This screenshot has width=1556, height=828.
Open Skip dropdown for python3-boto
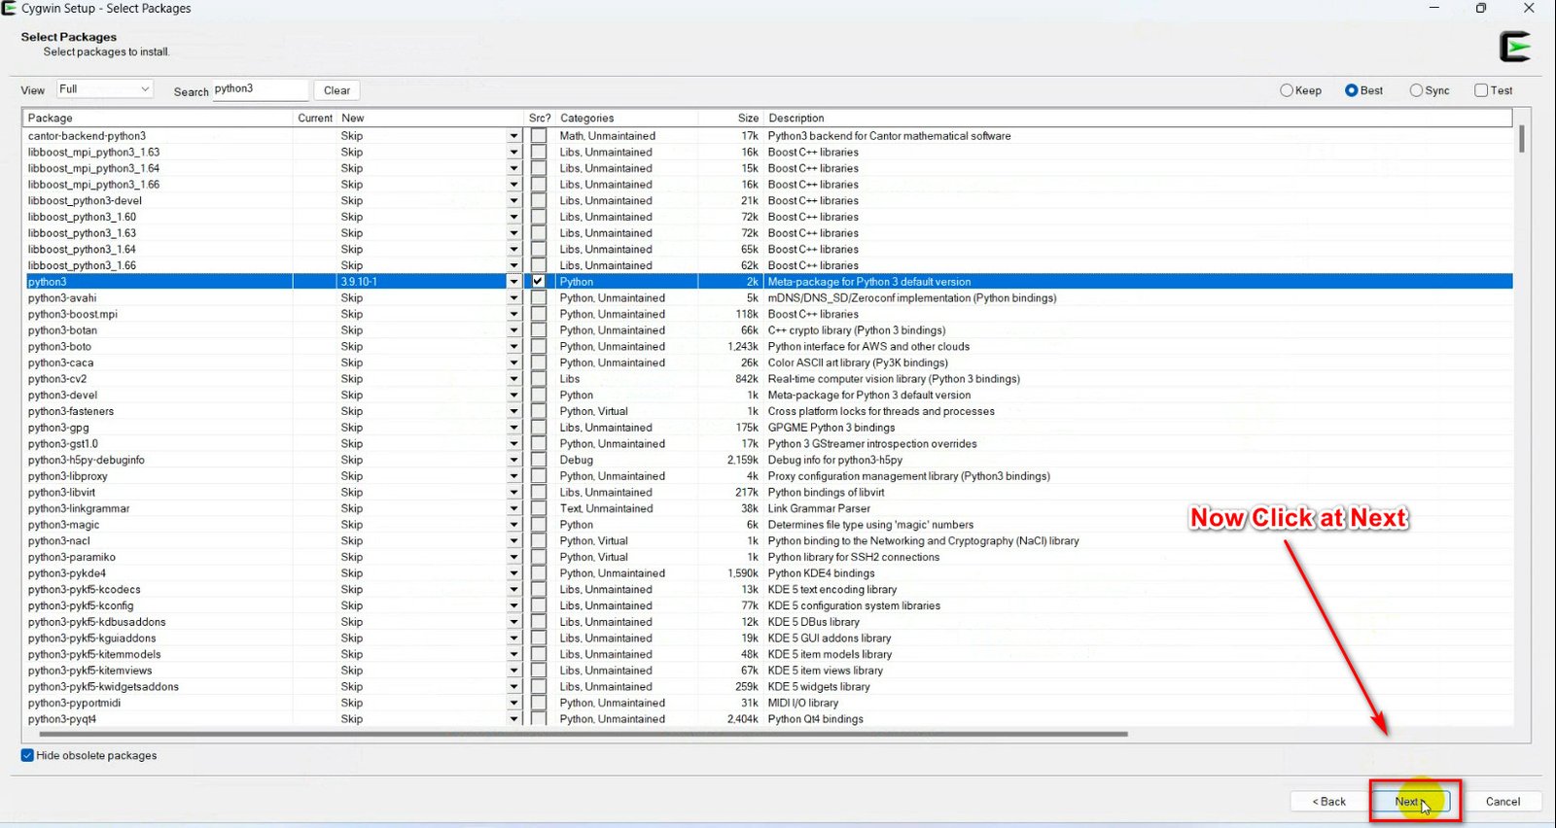[x=513, y=347]
